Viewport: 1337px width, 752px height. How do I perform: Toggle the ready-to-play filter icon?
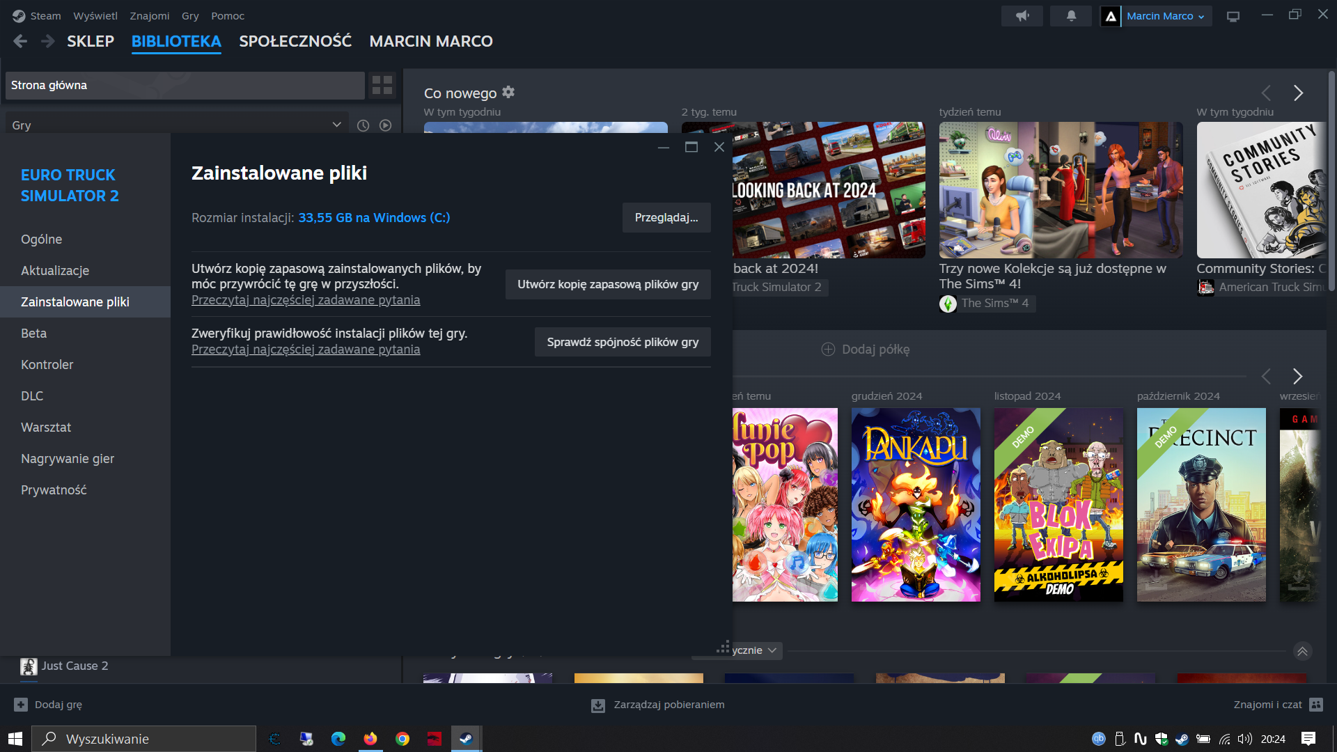point(385,125)
